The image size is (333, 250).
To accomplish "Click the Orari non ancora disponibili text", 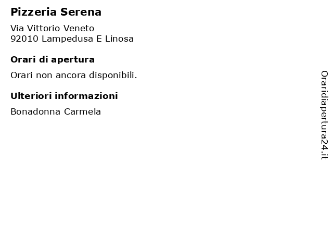I will (74, 75).
